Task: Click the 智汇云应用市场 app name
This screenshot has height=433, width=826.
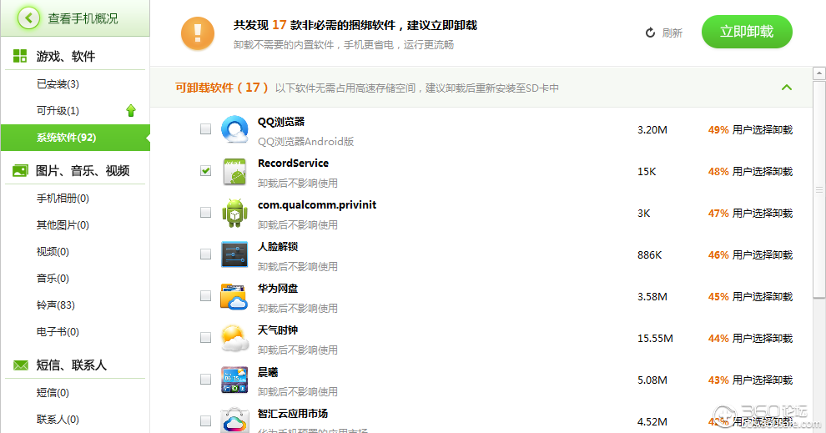Action: (x=292, y=414)
